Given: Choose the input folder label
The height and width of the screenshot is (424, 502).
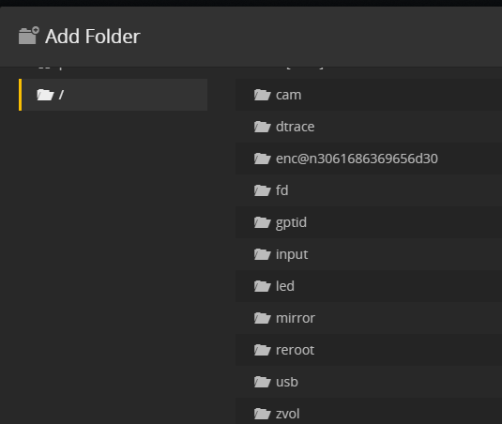Looking at the screenshot, I should 292,255.
